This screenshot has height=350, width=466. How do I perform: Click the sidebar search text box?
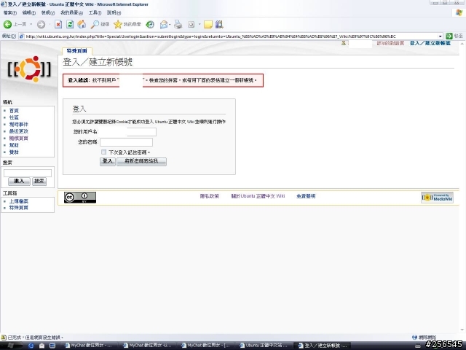pyautogui.click(x=28, y=173)
